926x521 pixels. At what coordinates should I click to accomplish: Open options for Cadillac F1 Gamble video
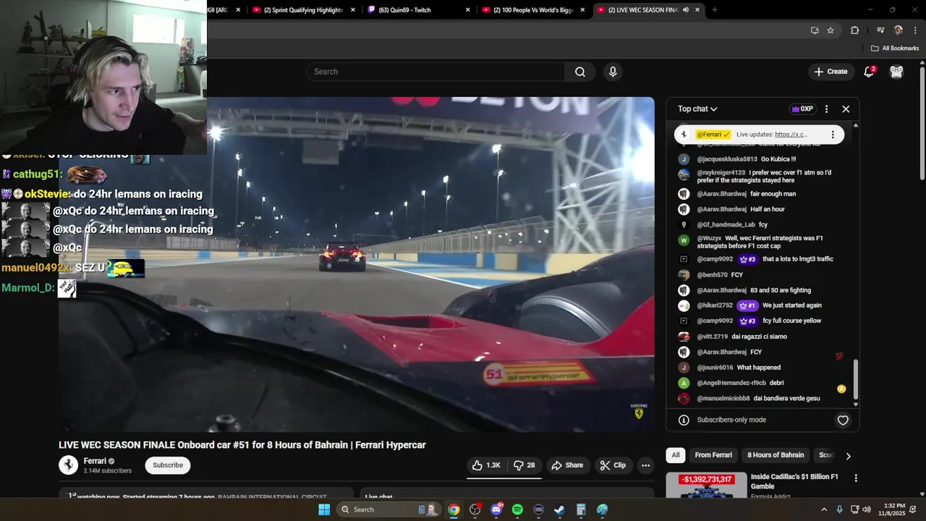click(x=856, y=478)
